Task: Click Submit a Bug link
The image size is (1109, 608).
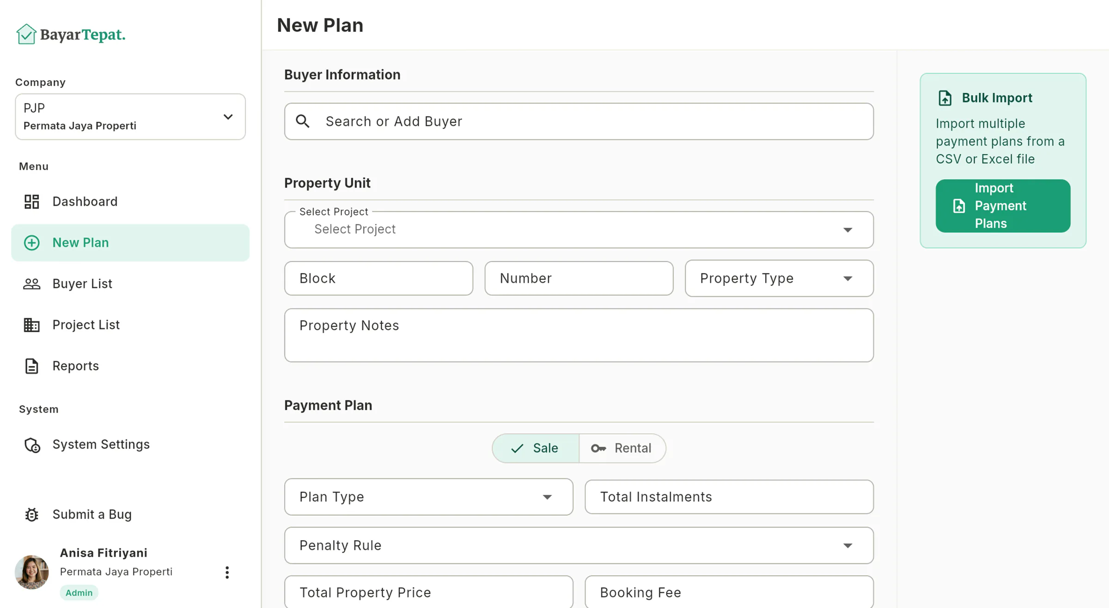Action: pyautogui.click(x=130, y=514)
